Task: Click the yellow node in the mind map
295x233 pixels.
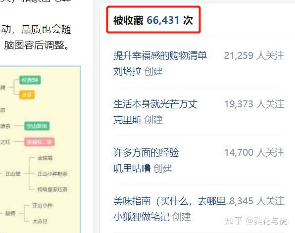Action: pyautogui.click(x=27, y=94)
